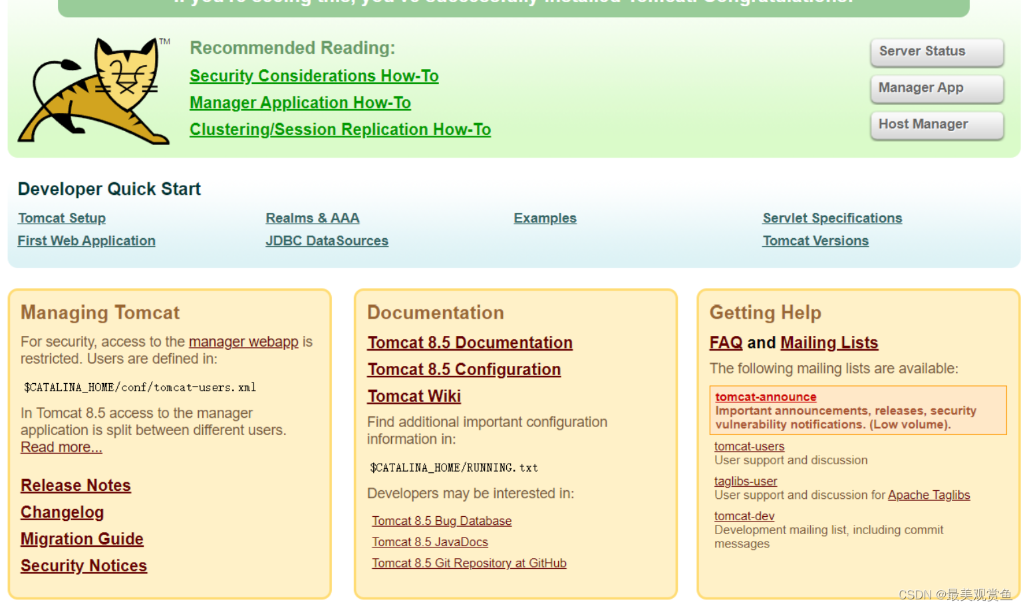The width and height of the screenshot is (1023, 608).
Task: Open Realms & AAA link
Action: (x=313, y=218)
